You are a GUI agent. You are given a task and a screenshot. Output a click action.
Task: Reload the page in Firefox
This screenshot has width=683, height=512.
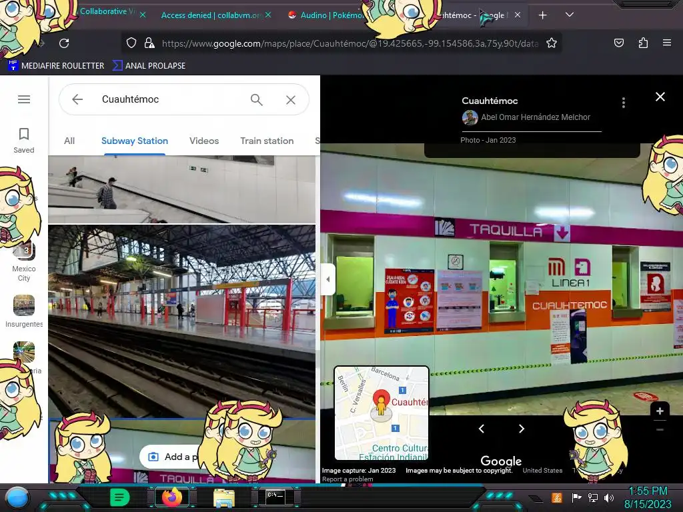click(64, 43)
